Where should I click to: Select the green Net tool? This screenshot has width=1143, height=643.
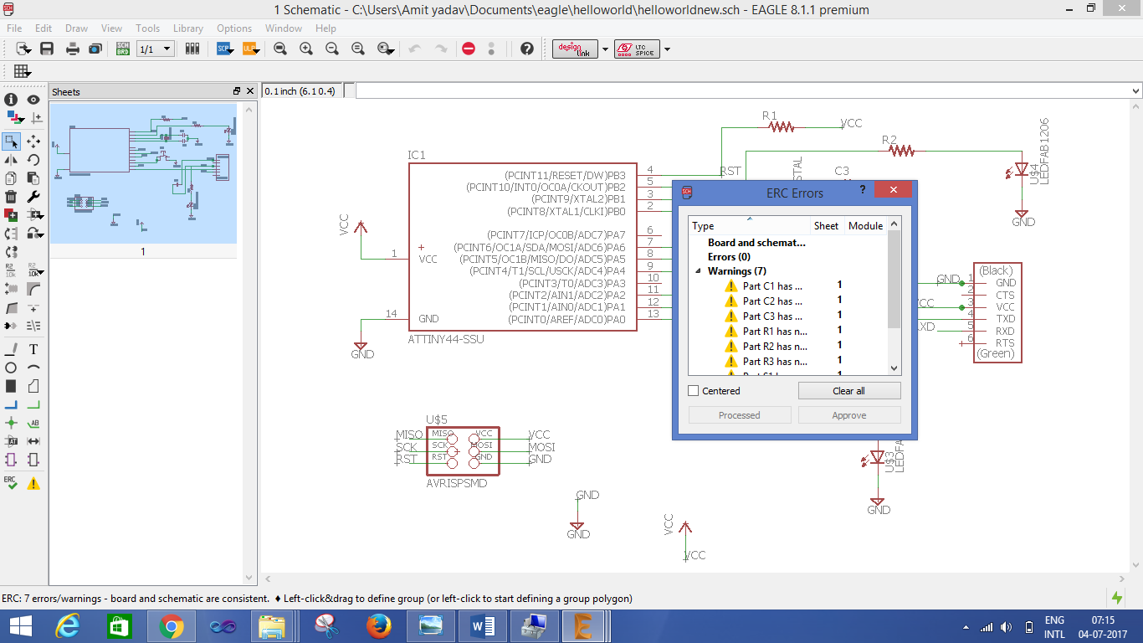pos(33,404)
